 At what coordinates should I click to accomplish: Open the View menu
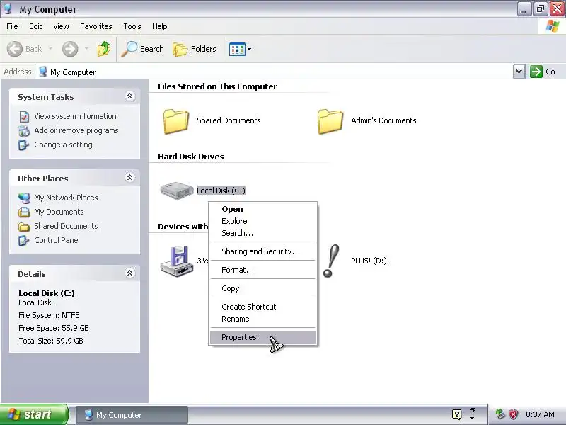point(61,26)
